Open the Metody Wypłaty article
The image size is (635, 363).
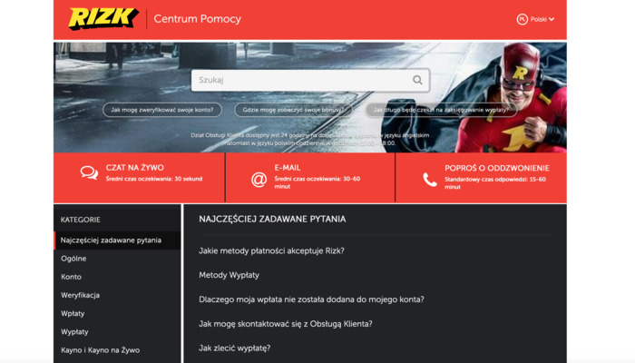229,275
